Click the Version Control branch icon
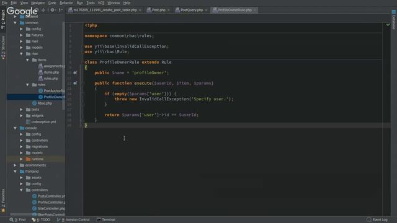Screen dimensions: 397x223 pyautogui.click(x=58, y=220)
